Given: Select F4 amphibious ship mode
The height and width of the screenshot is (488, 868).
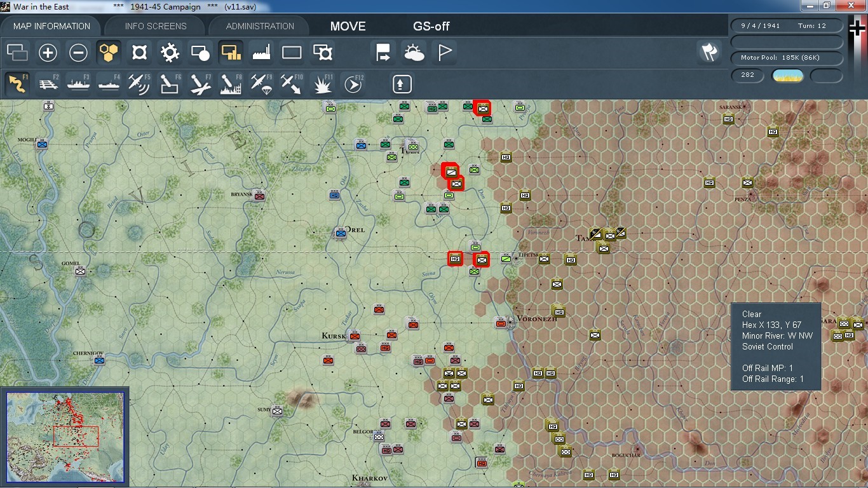Looking at the screenshot, I should (109, 84).
